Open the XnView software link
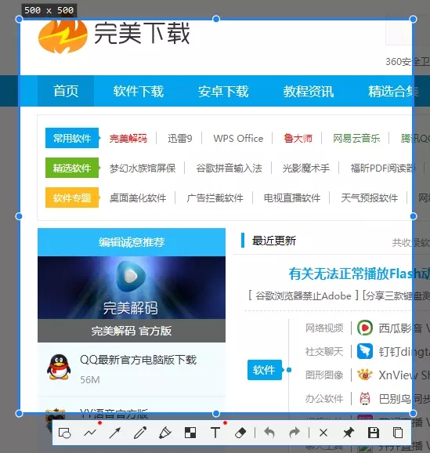The image size is (430, 453). click(403, 375)
